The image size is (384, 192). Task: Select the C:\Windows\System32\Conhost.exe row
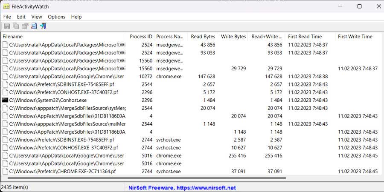tap(192, 100)
